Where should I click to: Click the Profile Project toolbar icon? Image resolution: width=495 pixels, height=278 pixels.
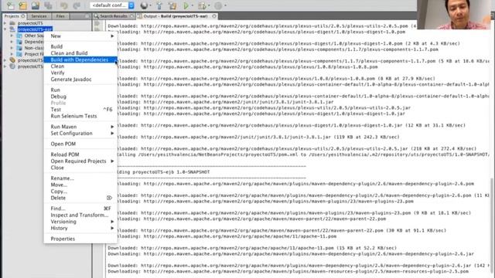[x=218, y=5]
